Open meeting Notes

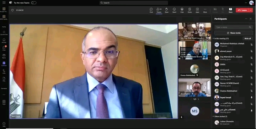point(190,10)
